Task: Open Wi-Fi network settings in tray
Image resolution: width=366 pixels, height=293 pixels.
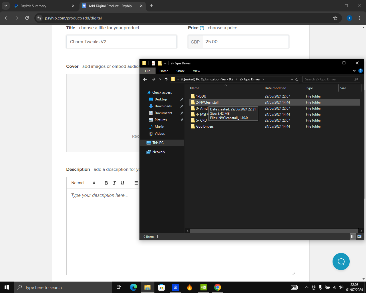Action: coord(334,287)
